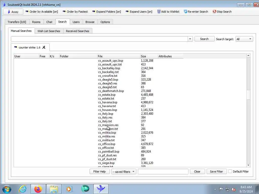This screenshot has width=259, height=194.
Task: Select the counter strike 1.6 results tab
Action: click(x=30, y=47)
